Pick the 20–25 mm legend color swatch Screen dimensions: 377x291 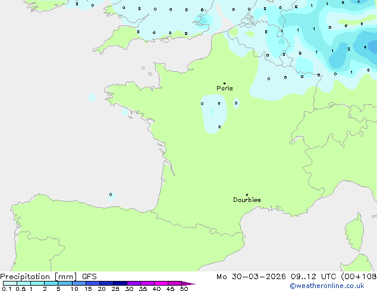(x=106, y=283)
